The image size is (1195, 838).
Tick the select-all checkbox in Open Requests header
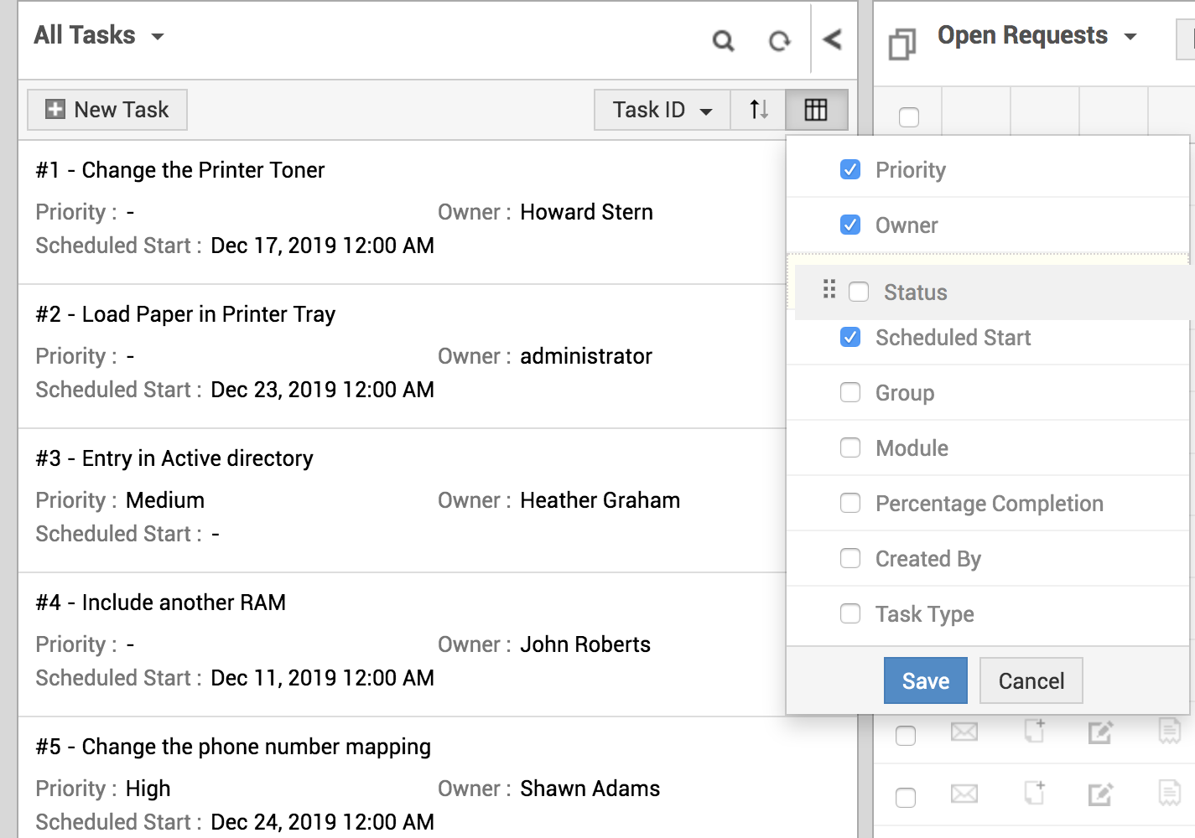909,117
